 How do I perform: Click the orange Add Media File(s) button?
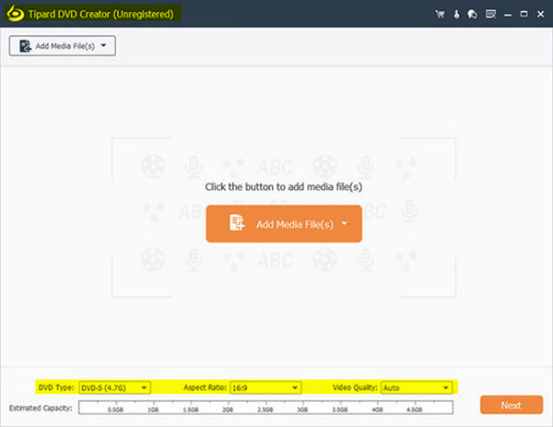tap(284, 224)
